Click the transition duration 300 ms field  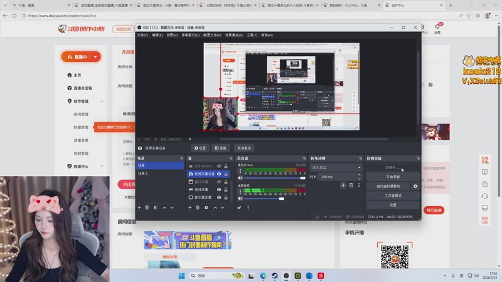[x=337, y=177]
